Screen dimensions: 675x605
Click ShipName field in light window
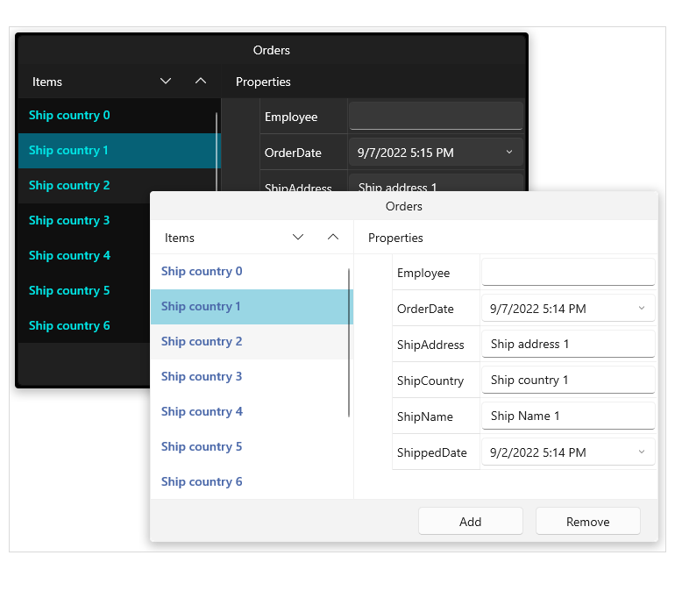[x=568, y=416]
